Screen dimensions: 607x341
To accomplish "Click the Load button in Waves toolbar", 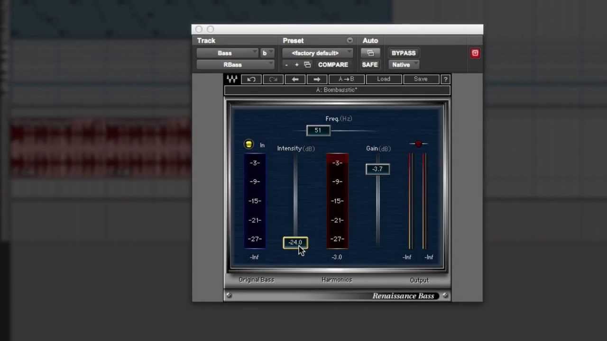I will (x=384, y=79).
